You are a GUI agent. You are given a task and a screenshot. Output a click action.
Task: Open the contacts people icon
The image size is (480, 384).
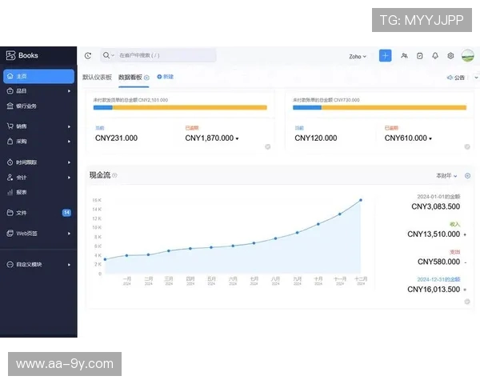click(404, 55)
